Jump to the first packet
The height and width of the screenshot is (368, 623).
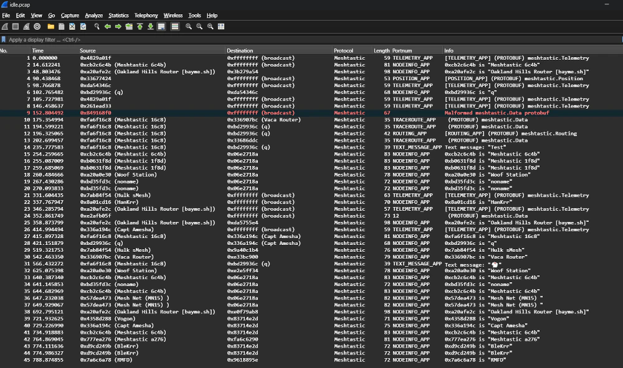[x=140, y=27]
